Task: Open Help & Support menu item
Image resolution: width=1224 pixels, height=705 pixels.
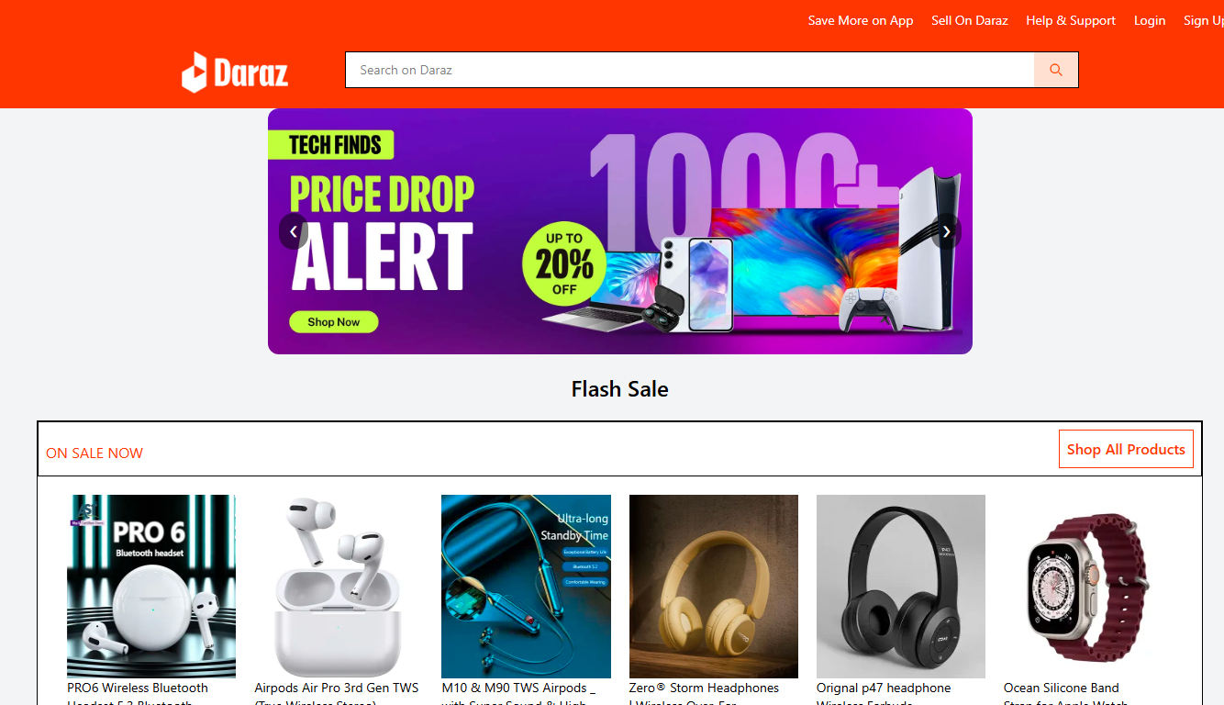Action: [x=1071, y=20]
